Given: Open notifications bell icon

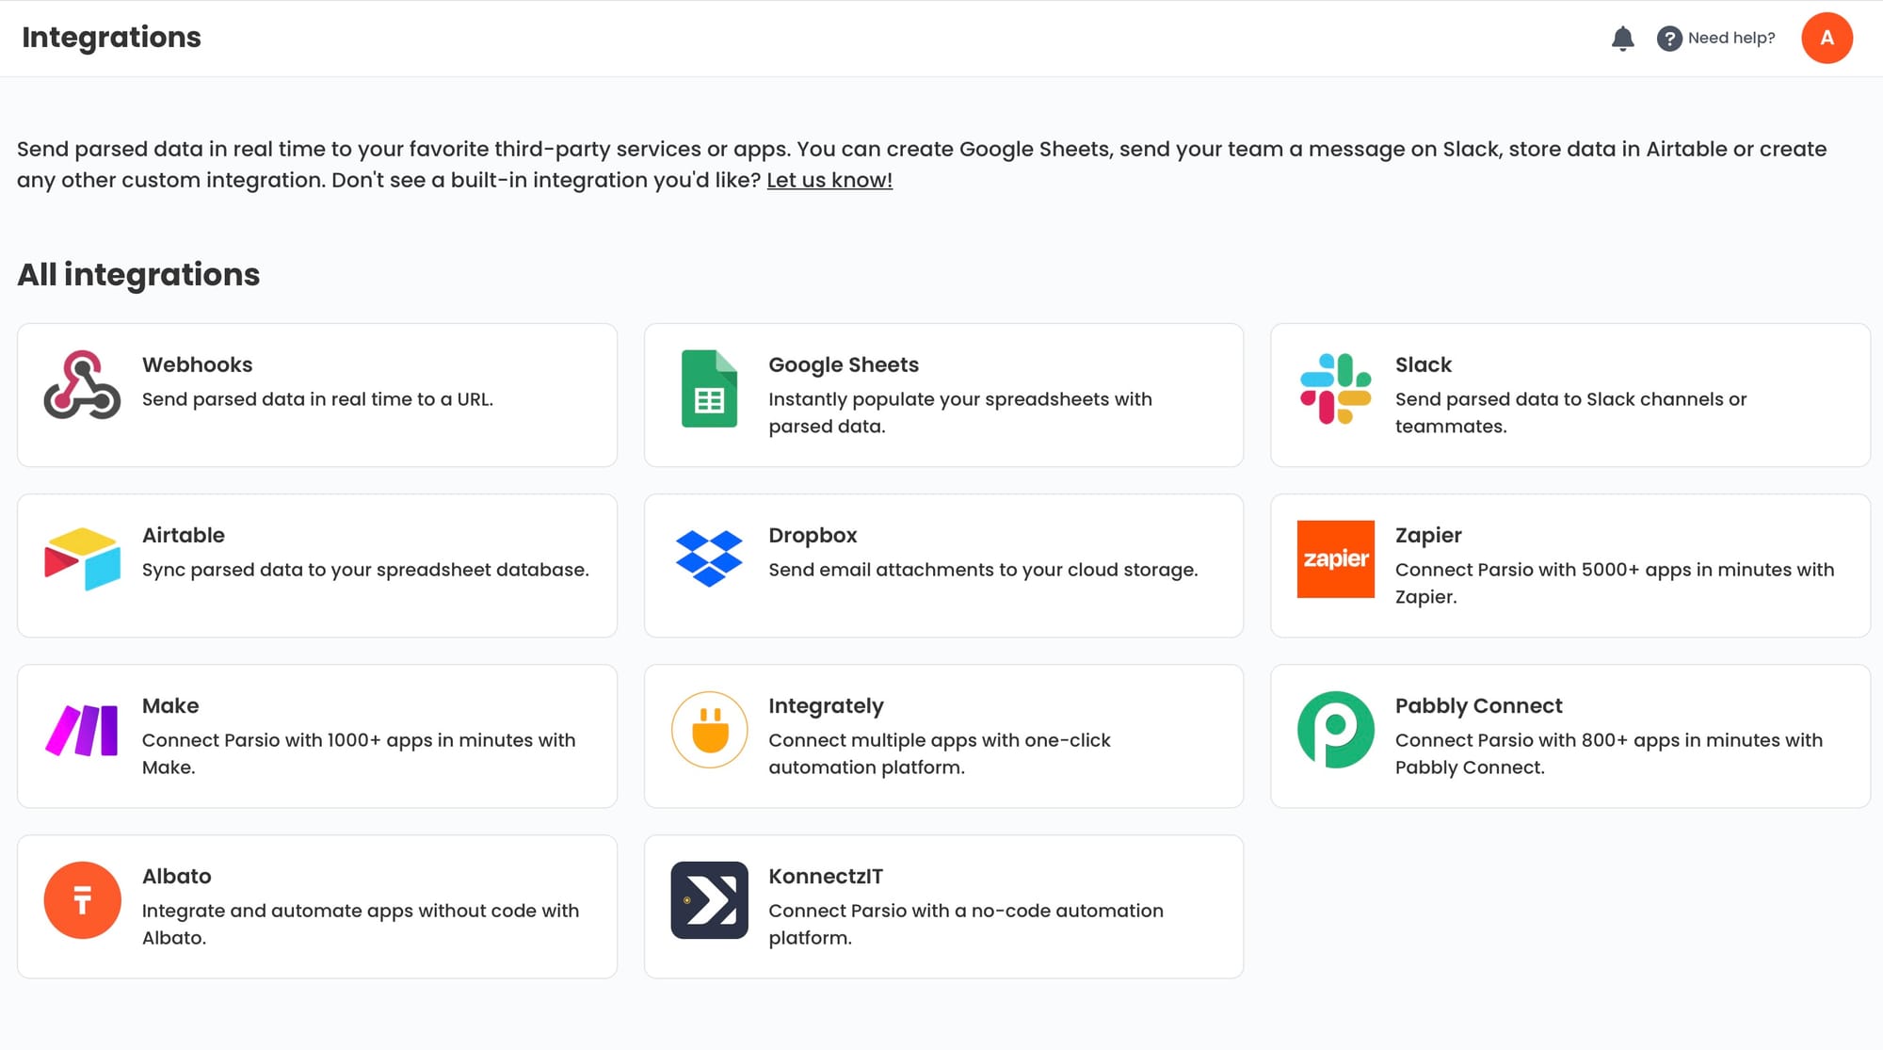Looking at the screenshot, I should tap(1622, 39).
